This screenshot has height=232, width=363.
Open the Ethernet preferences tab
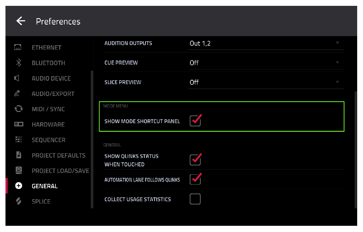[x=47, y=47]
